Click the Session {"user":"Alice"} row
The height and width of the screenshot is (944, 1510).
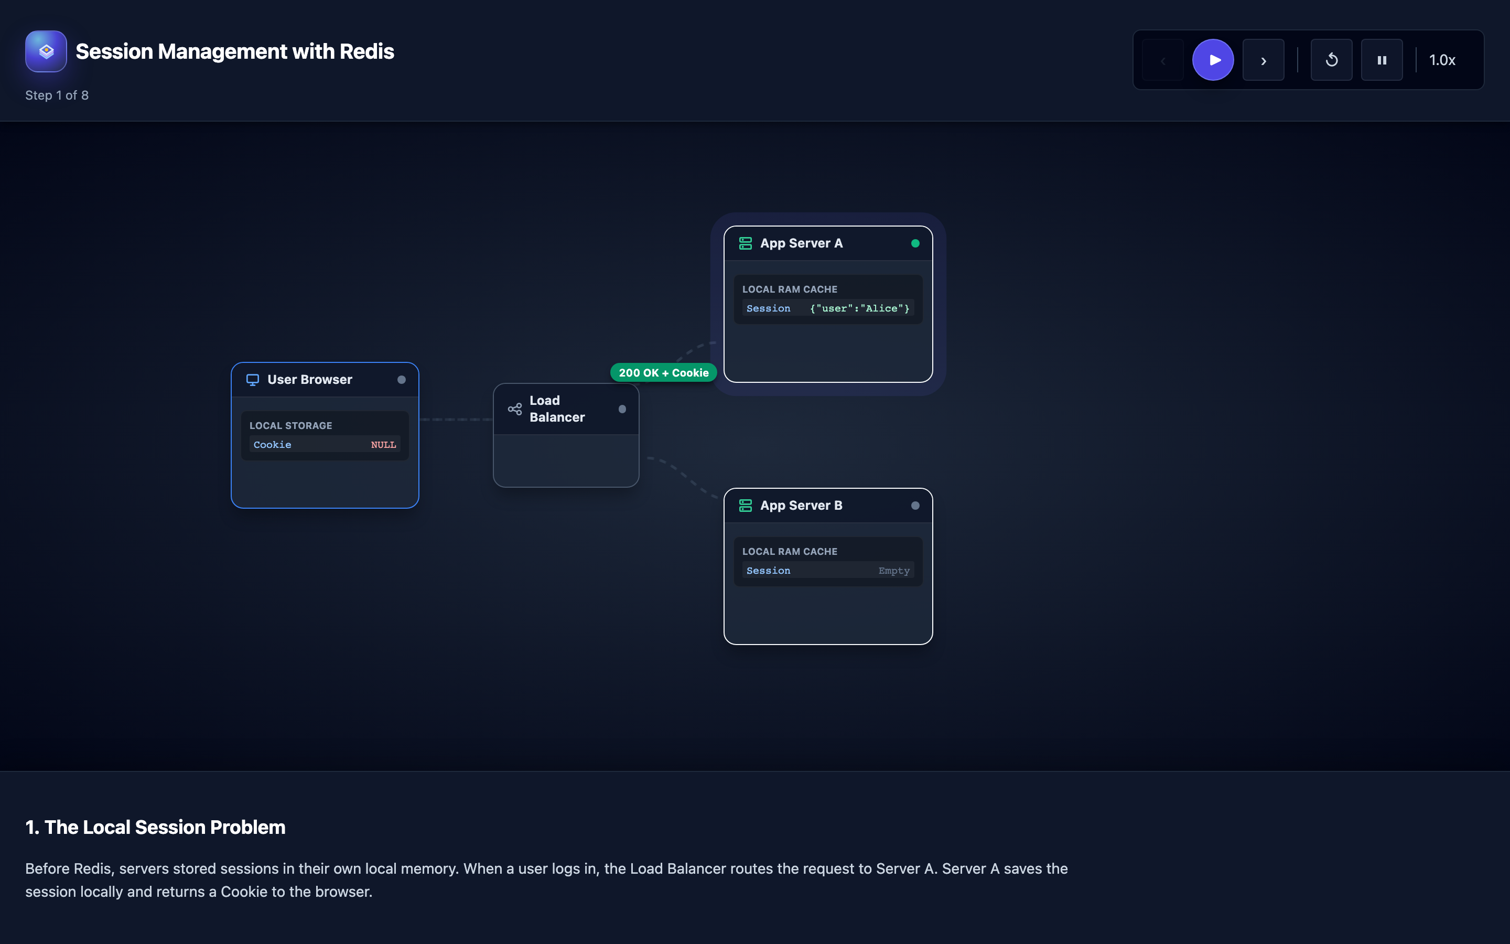click(x=828, y=308)
